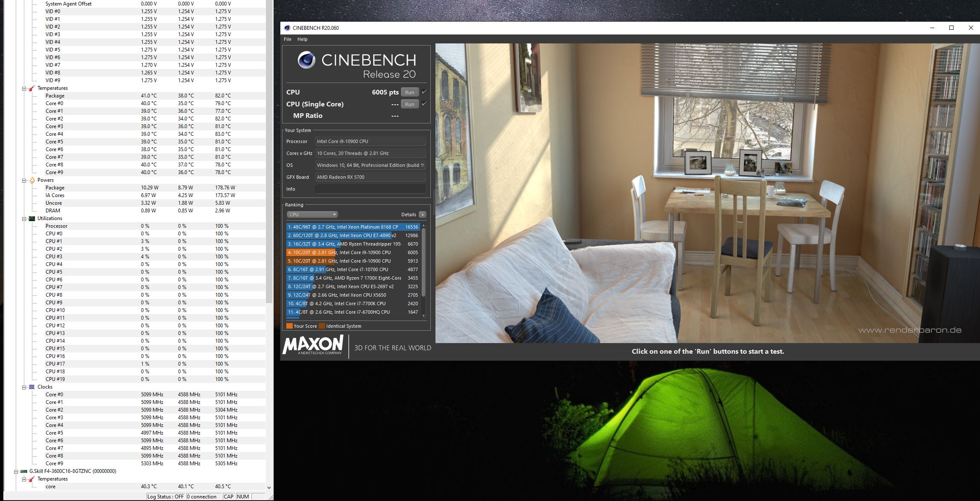This screenshot has width=980, height=501.
Task: Run the CPU Single Core benchmark
Action: tap(409, 104)
